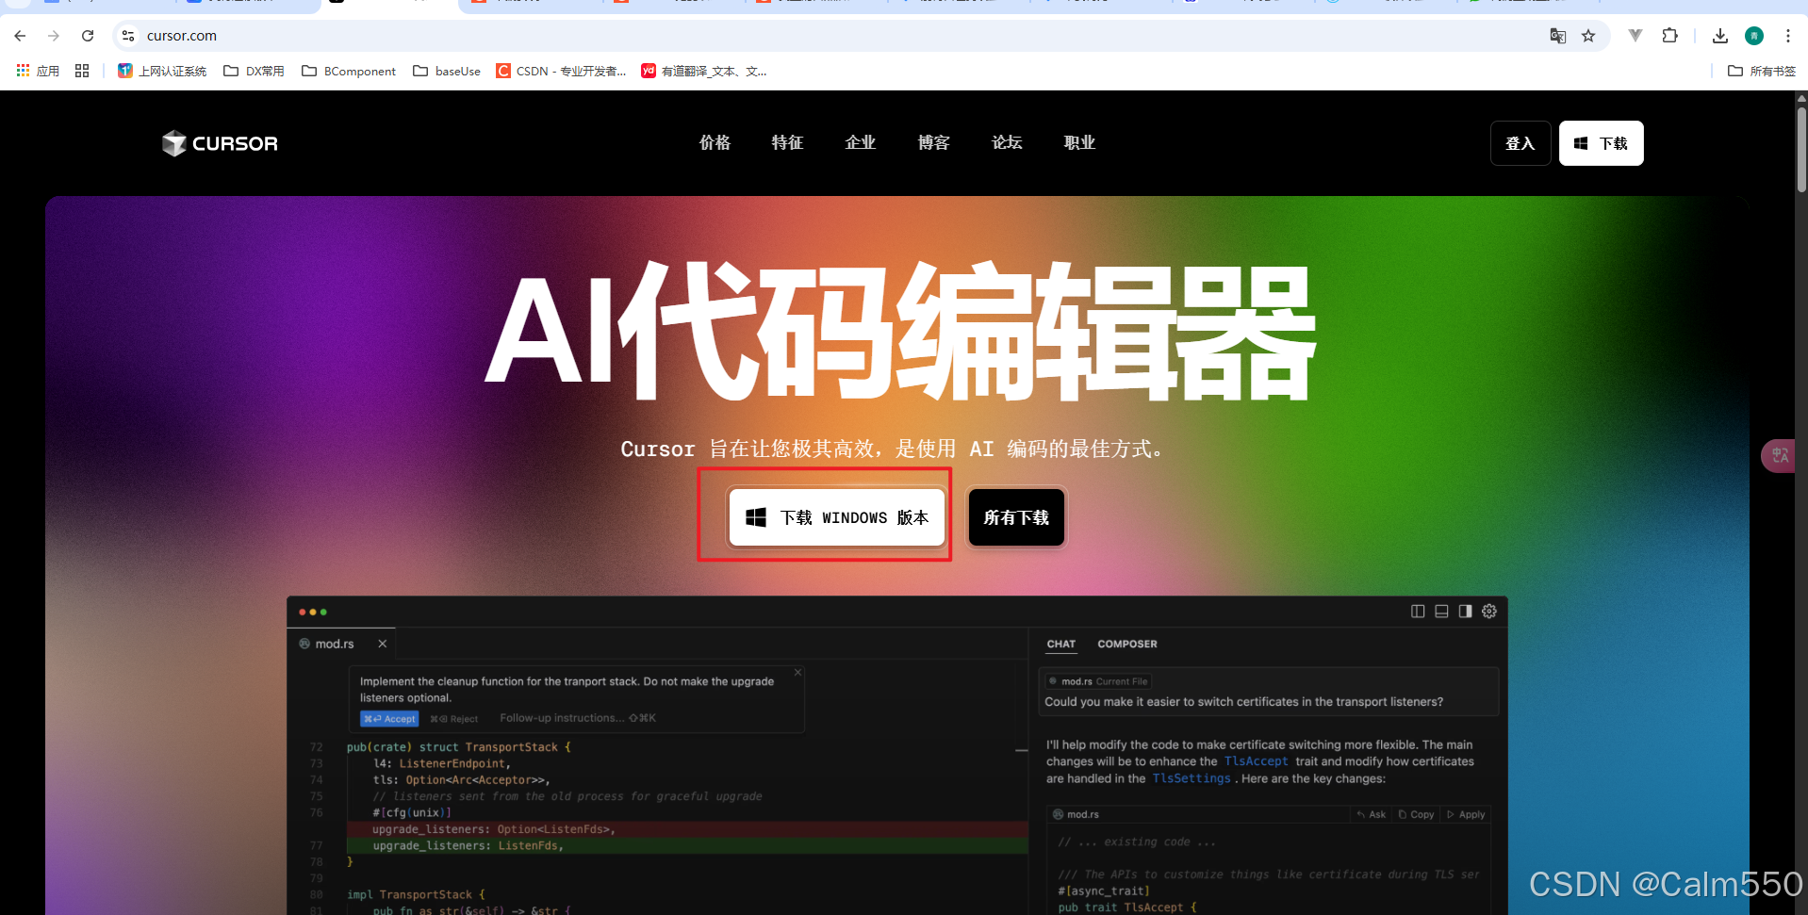Image resolution: width=1808 pixels, height=915 pixels.
Task: Click the scrollbar up arrow
Action: click(1801, 97)
